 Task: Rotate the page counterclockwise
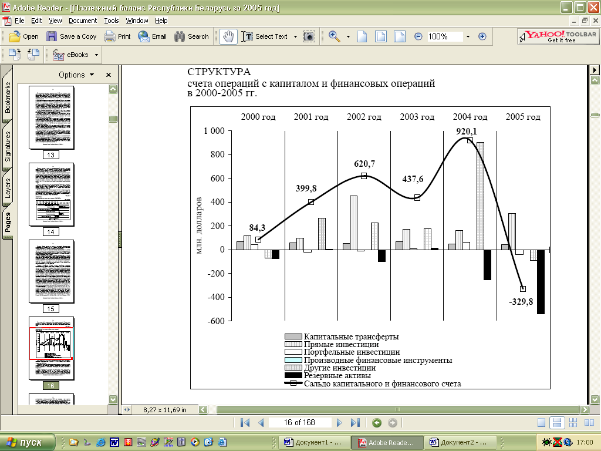(33, 55)
